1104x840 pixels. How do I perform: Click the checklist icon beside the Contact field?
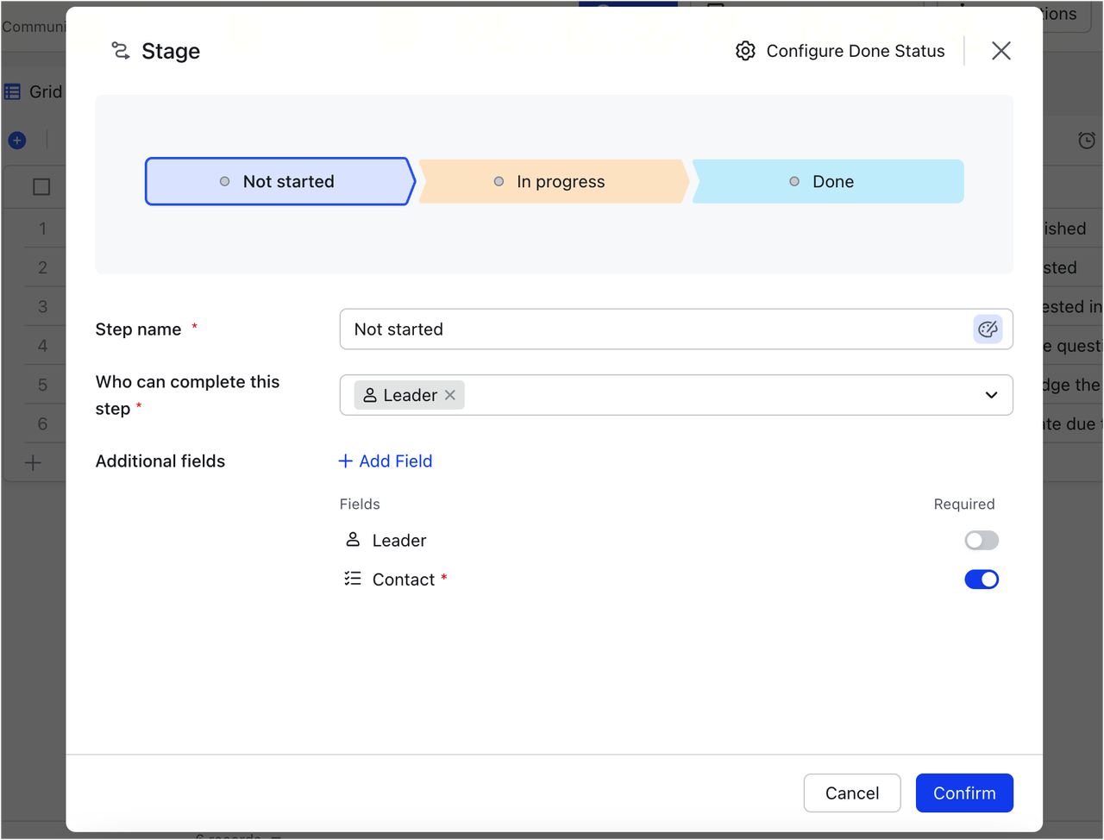coord(353,579)
